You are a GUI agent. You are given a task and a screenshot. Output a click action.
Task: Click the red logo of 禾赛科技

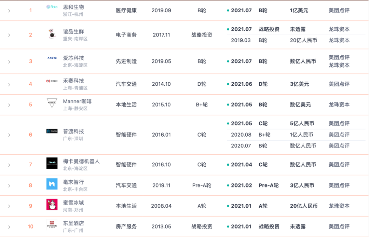[x=52, y=81]
